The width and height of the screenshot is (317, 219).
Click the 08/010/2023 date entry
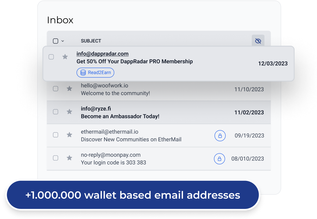(x=248, y=159)
